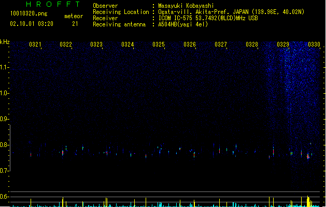
Task: Click time marker 0327
Action: pyautogui.click(x=221, y=45)
